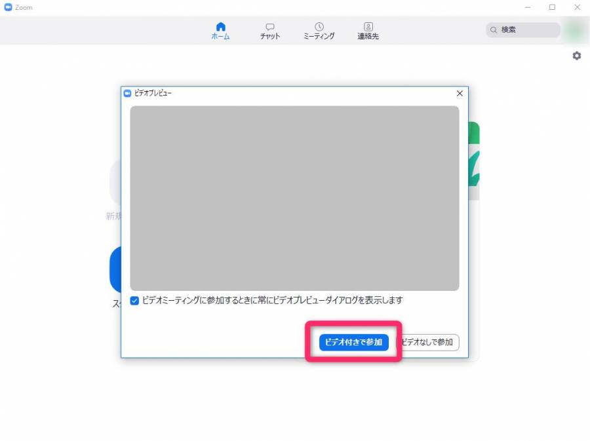The image size is (590, 441).
Task: Click the 新規 meeting label behind the dialog
Action: 113,216
